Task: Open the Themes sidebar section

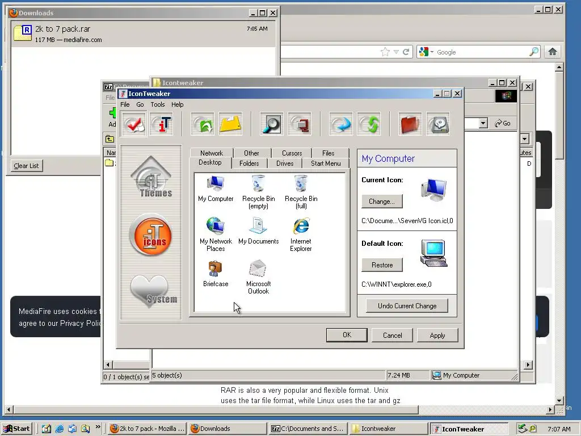Action: (x=151, y=177)
